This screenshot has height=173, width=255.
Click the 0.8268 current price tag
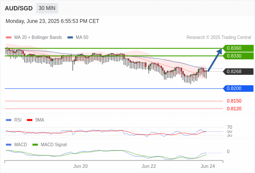pyautogui.click(x=238, y=71)
